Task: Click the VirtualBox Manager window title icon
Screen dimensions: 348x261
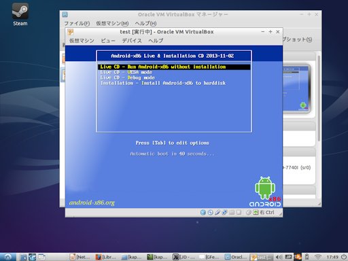Action: coord(65,14)
